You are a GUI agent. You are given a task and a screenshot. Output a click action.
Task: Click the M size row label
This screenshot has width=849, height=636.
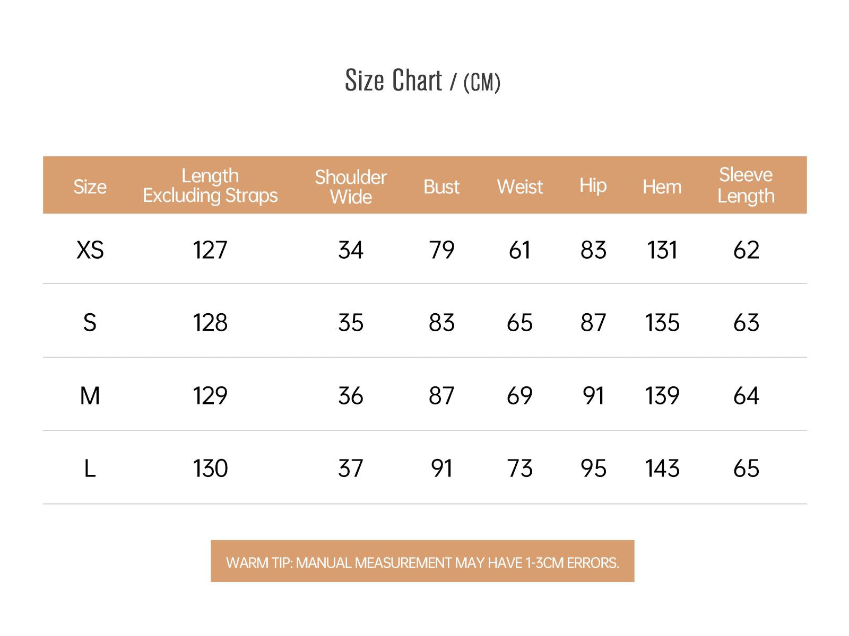tap(90, 395)
